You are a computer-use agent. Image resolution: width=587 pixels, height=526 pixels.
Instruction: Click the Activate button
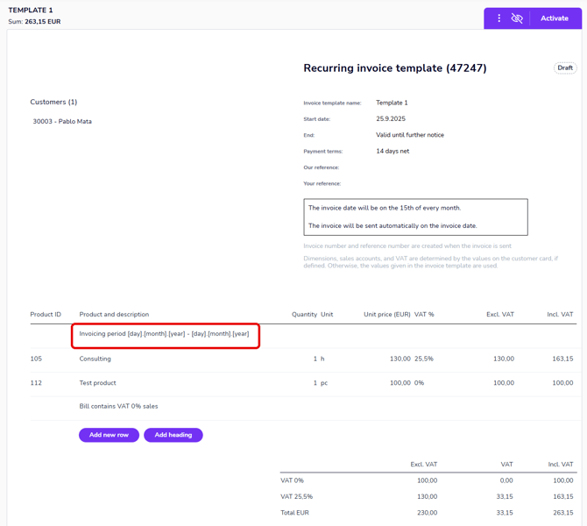(555, 18)
